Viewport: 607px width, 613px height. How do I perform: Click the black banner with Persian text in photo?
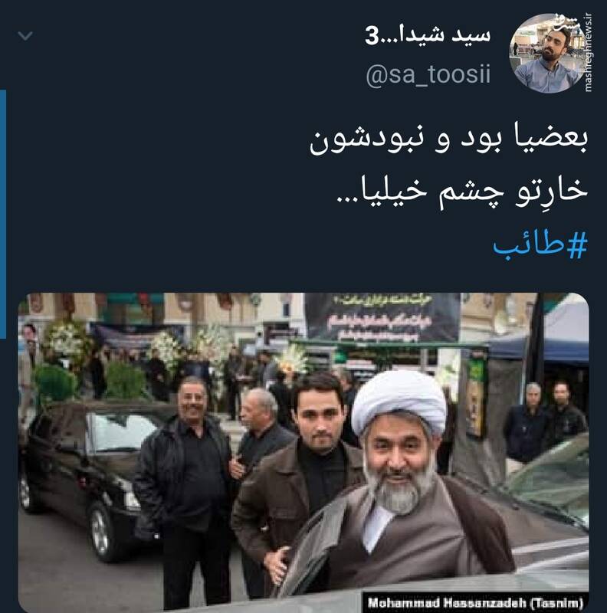[382, 317]
